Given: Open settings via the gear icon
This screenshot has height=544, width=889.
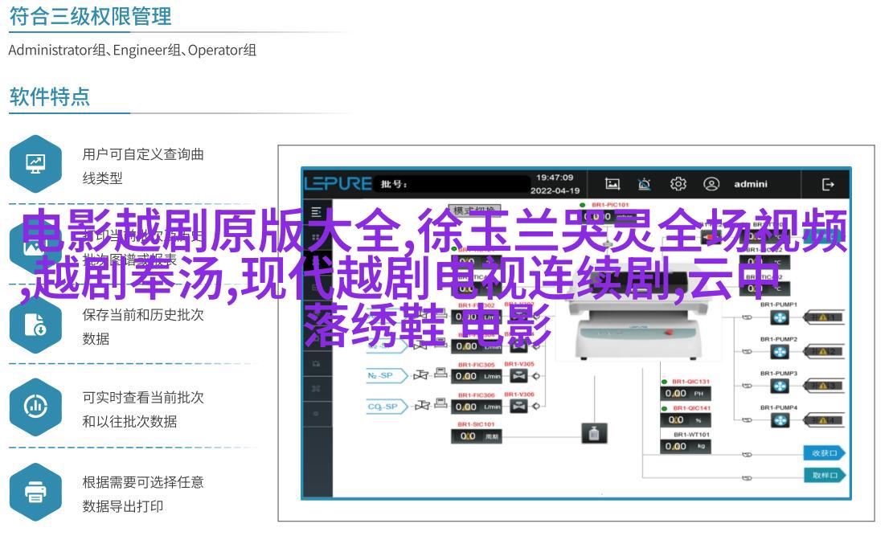Looking at the screenshot, I should (x=678, y=184).
